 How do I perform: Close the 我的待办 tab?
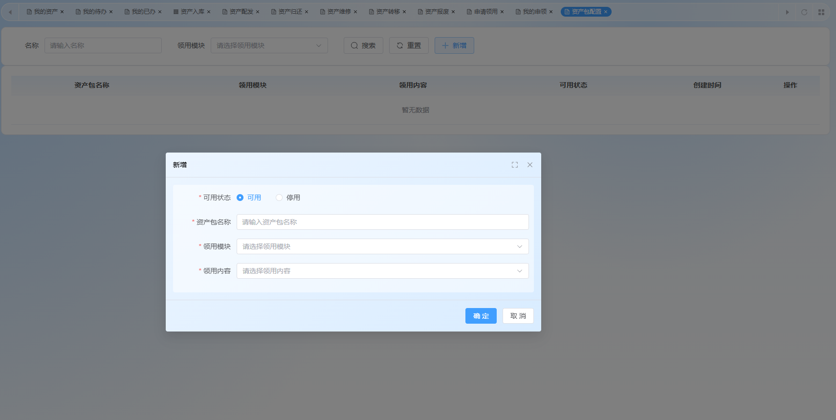click(x=111, y=12)
